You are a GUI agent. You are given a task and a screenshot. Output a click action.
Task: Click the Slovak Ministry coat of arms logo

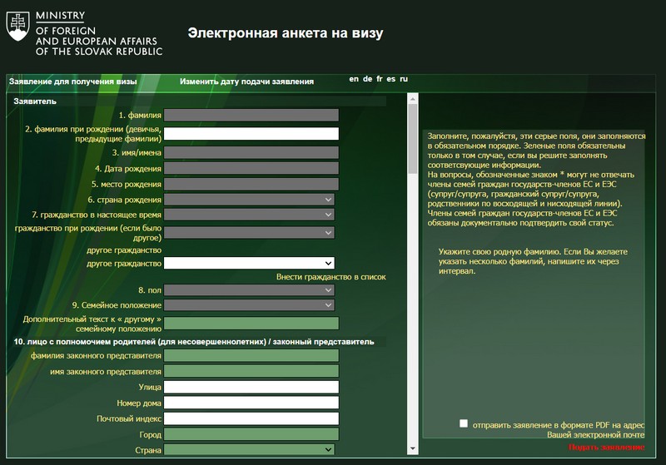(x=17, y=27)
